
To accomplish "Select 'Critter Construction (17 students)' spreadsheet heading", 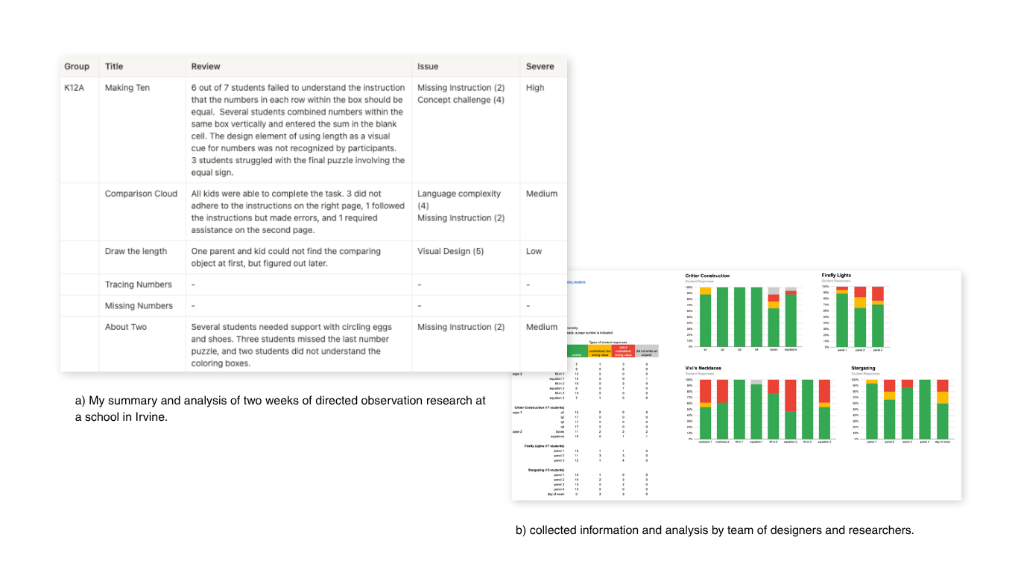I will point(539,407).
